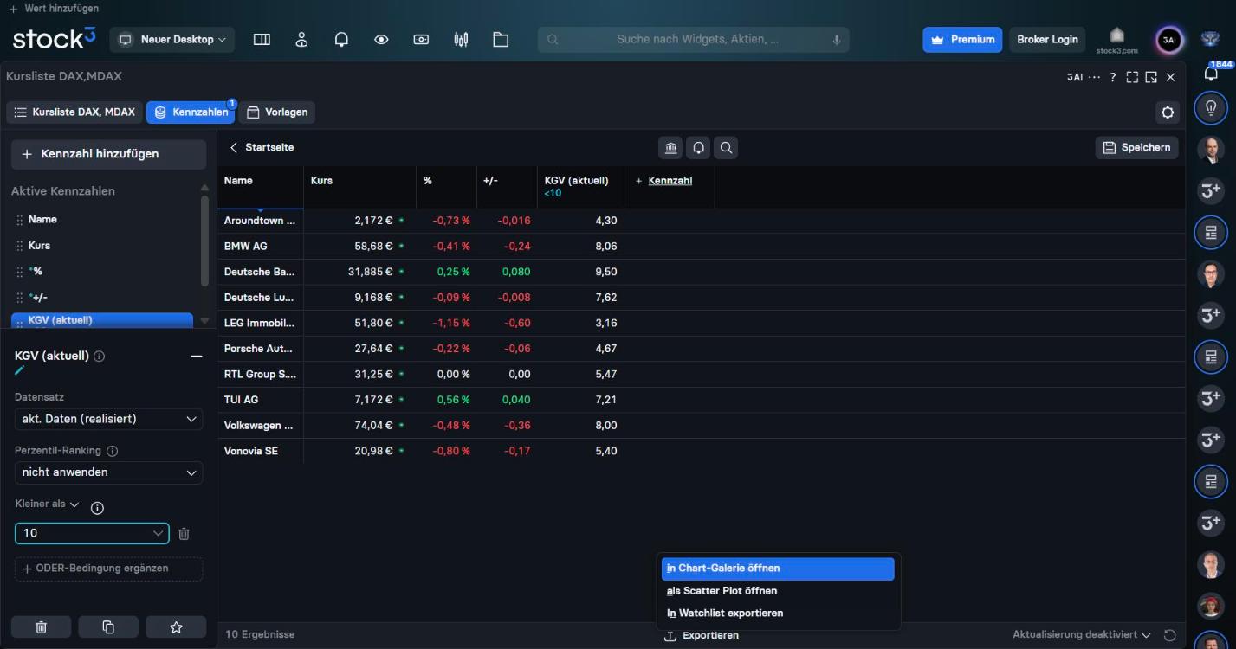
Task: Click Kennzahl hinzufügen button
Action: pyautogui.click(x=109, y=154)
